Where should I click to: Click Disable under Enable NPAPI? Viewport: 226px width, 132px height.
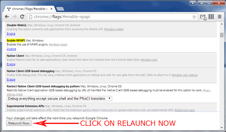point(11,49)
